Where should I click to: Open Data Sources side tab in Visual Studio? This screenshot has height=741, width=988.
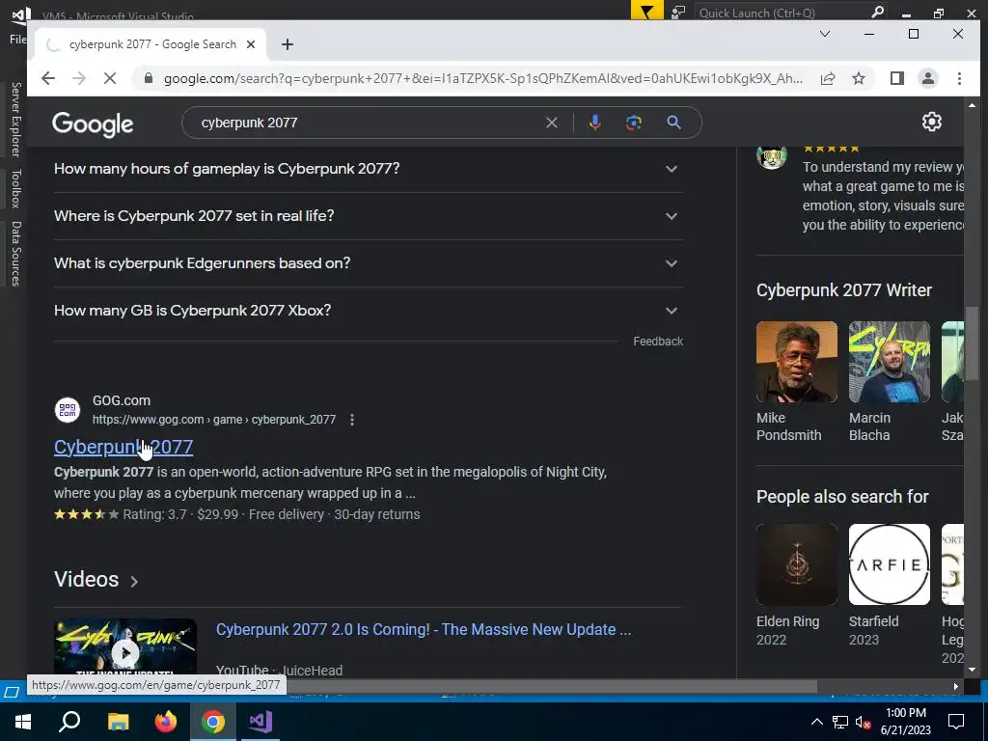15,254
